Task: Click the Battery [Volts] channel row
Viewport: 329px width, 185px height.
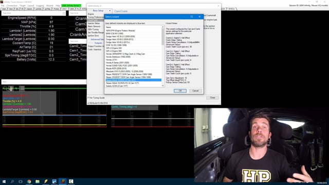Action: tap(33, 60)
